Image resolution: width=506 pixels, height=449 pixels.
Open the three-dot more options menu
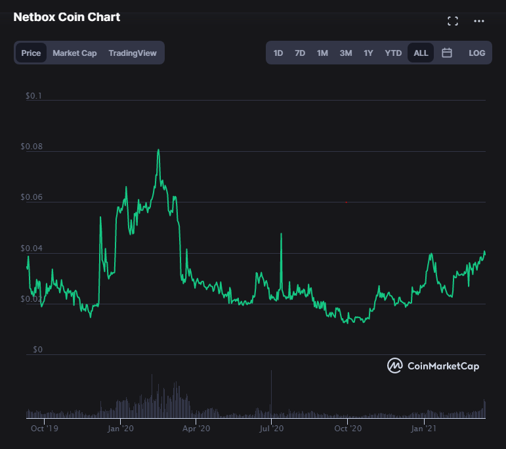[479, 21]
